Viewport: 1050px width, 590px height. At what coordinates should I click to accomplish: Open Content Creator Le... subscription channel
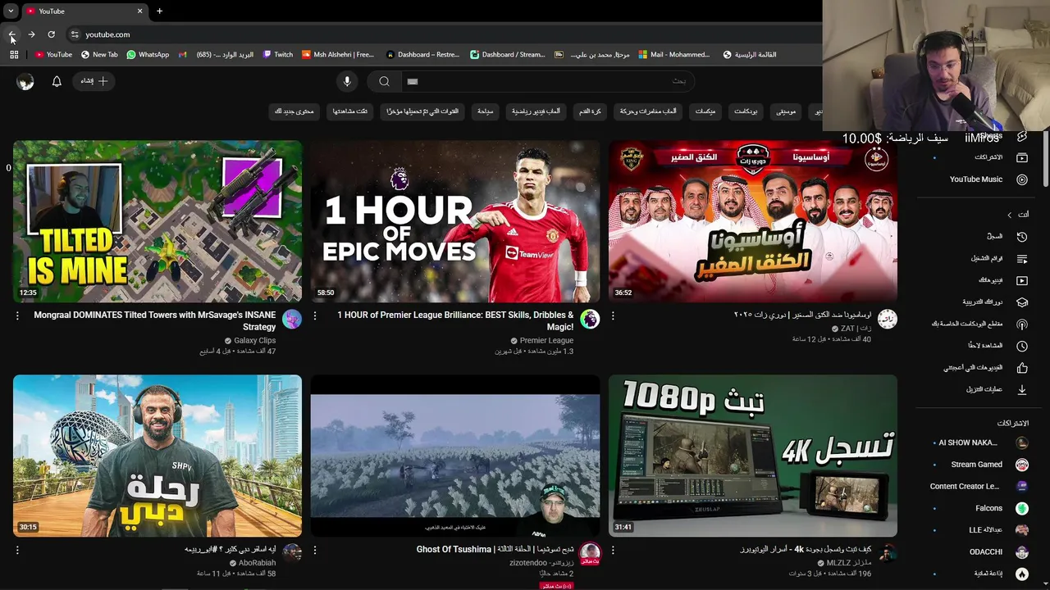coord(980,486)
